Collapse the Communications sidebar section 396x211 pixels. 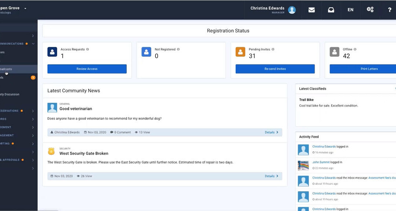tap(33, 44)
